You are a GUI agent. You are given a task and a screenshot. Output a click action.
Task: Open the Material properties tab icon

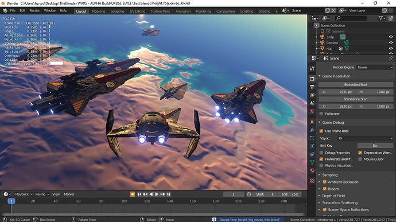coord(312,170)
